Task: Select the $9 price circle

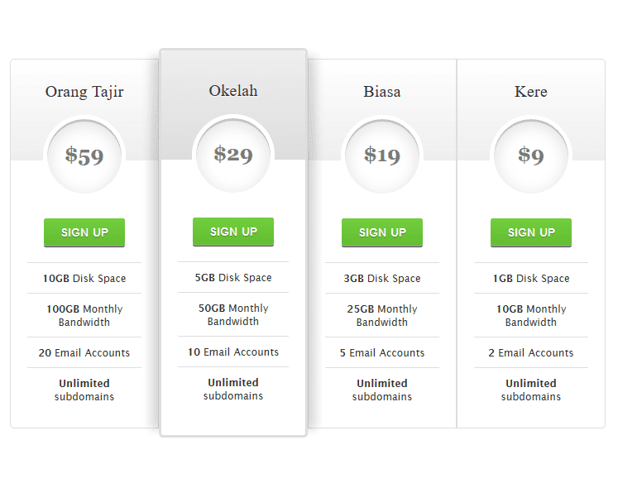Action: pos(531,156)
